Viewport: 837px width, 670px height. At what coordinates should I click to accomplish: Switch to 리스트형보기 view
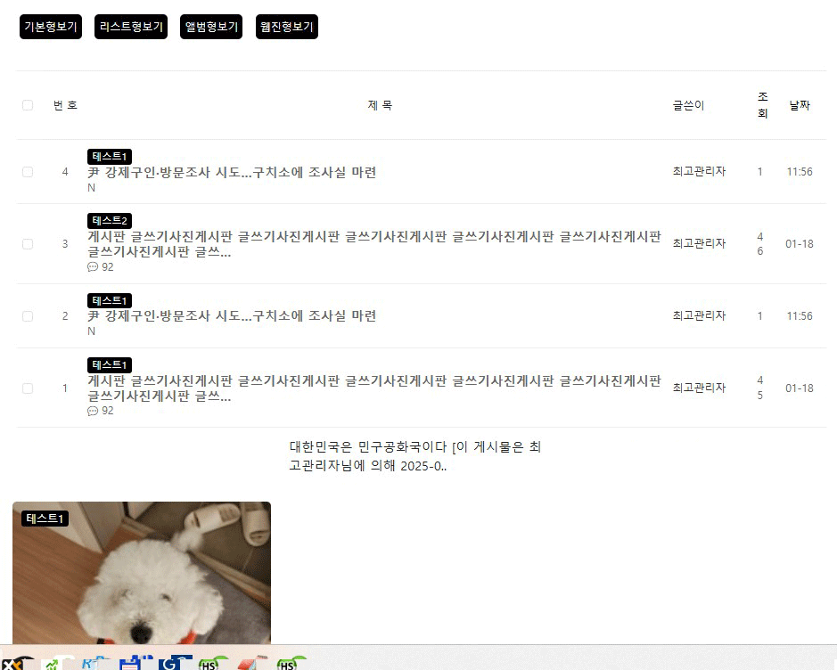coord(131,27)
